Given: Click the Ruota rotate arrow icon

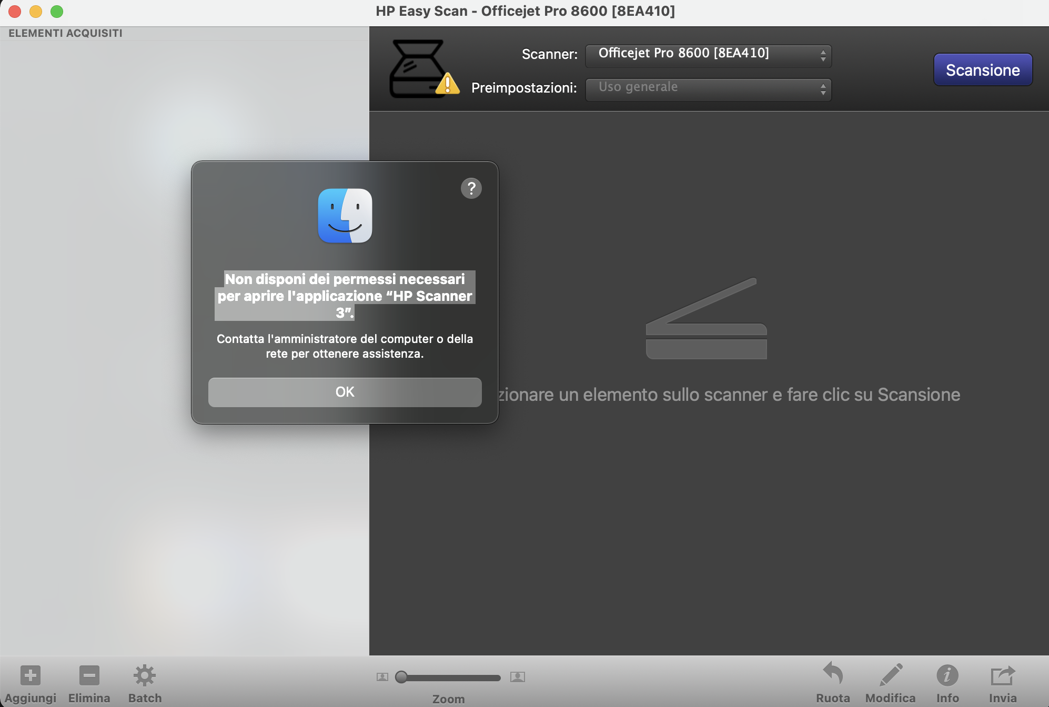Looking at the screenshot, I should [x=833, y=674].
